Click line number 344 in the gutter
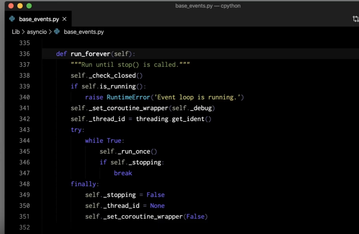 coord(25,141)
